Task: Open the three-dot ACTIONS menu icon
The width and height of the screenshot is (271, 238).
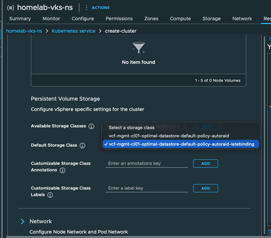Action: [87, 8]
